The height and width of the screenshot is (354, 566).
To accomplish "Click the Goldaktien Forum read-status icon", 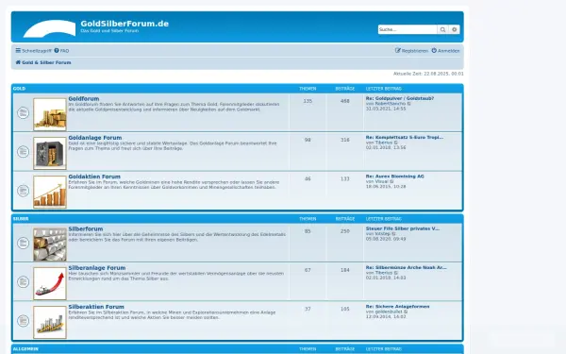I will tap(23, 191).
